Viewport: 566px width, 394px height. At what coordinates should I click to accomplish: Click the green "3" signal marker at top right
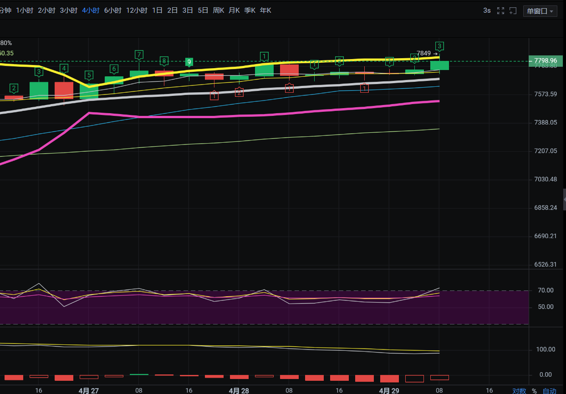(x=439, y=46)
